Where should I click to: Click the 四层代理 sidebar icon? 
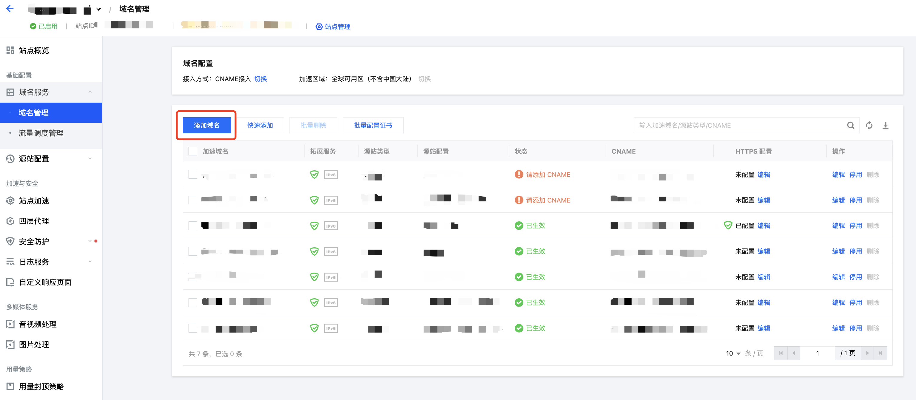[x=10, y=221]
